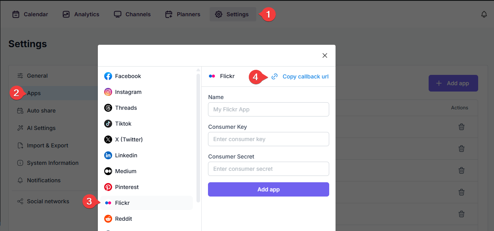
Task: Pick Pinterest in the app list
Action: [x=126, y=187]
